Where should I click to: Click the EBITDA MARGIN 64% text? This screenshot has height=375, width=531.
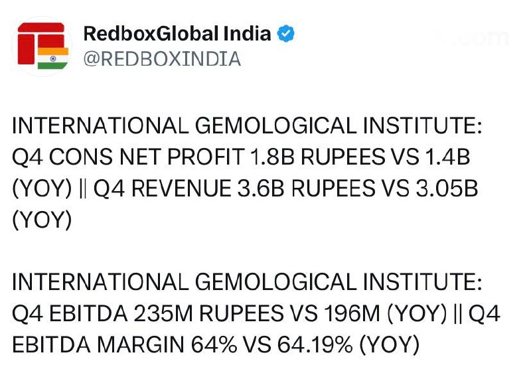click(x=125, y=344)
